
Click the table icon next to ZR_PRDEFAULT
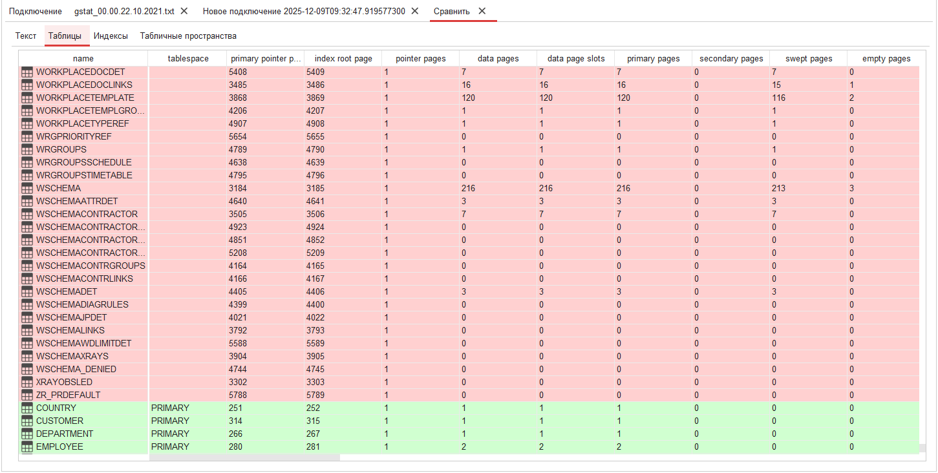click(27, 395)
